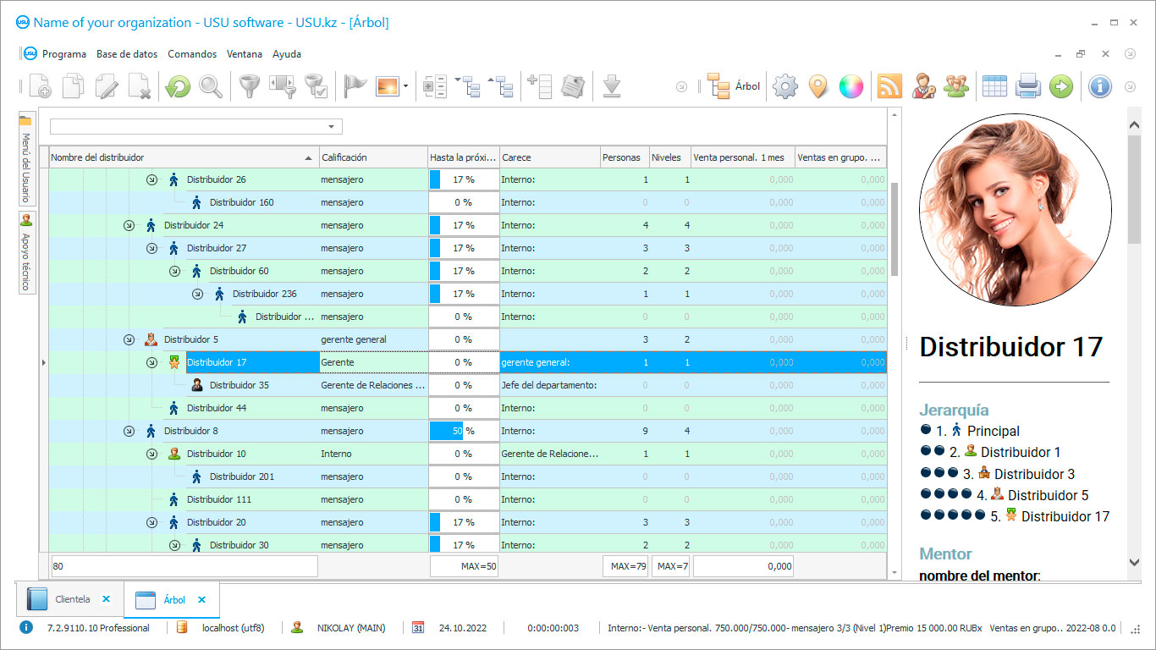Collapse the Distribuidor 27 tree node
The height and width of the screenshot is (650, 1156).
[x=151, y=248]
